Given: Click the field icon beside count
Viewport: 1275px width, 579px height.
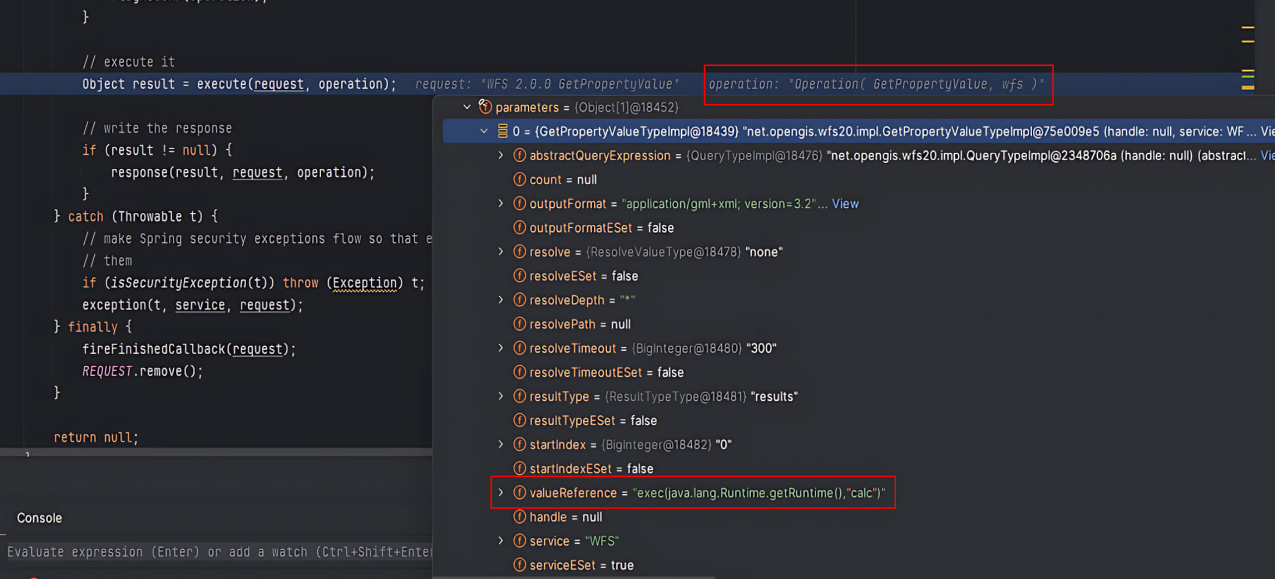Looking at the screenshot, I should tap(519, 179).
